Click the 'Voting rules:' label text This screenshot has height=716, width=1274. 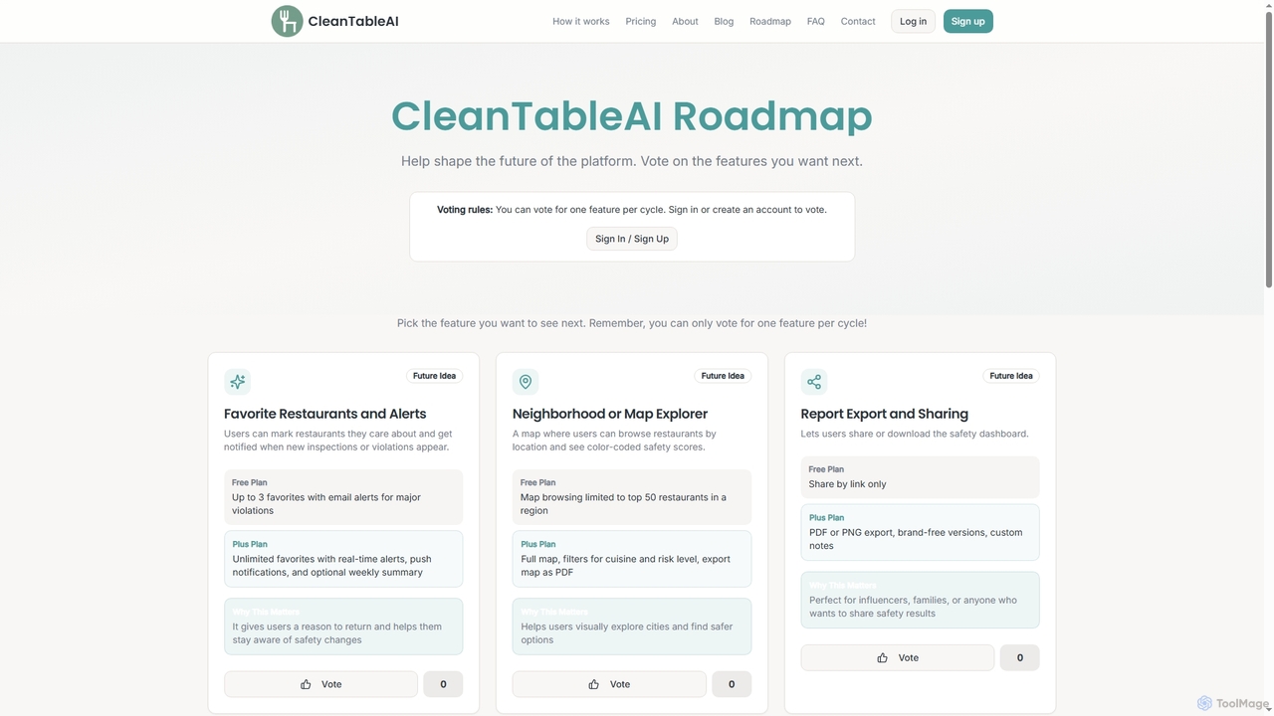465,210
